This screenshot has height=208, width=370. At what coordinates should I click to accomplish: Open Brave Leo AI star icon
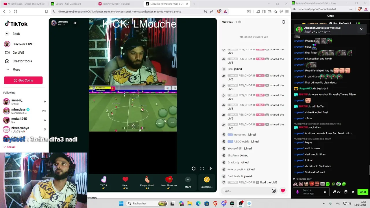[x=275, y=12]
